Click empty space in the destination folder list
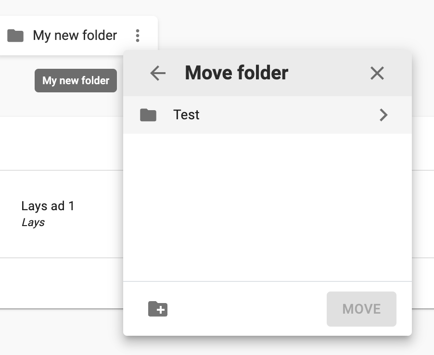This screenshot has width=434, height=355. [x=268, y=207]
